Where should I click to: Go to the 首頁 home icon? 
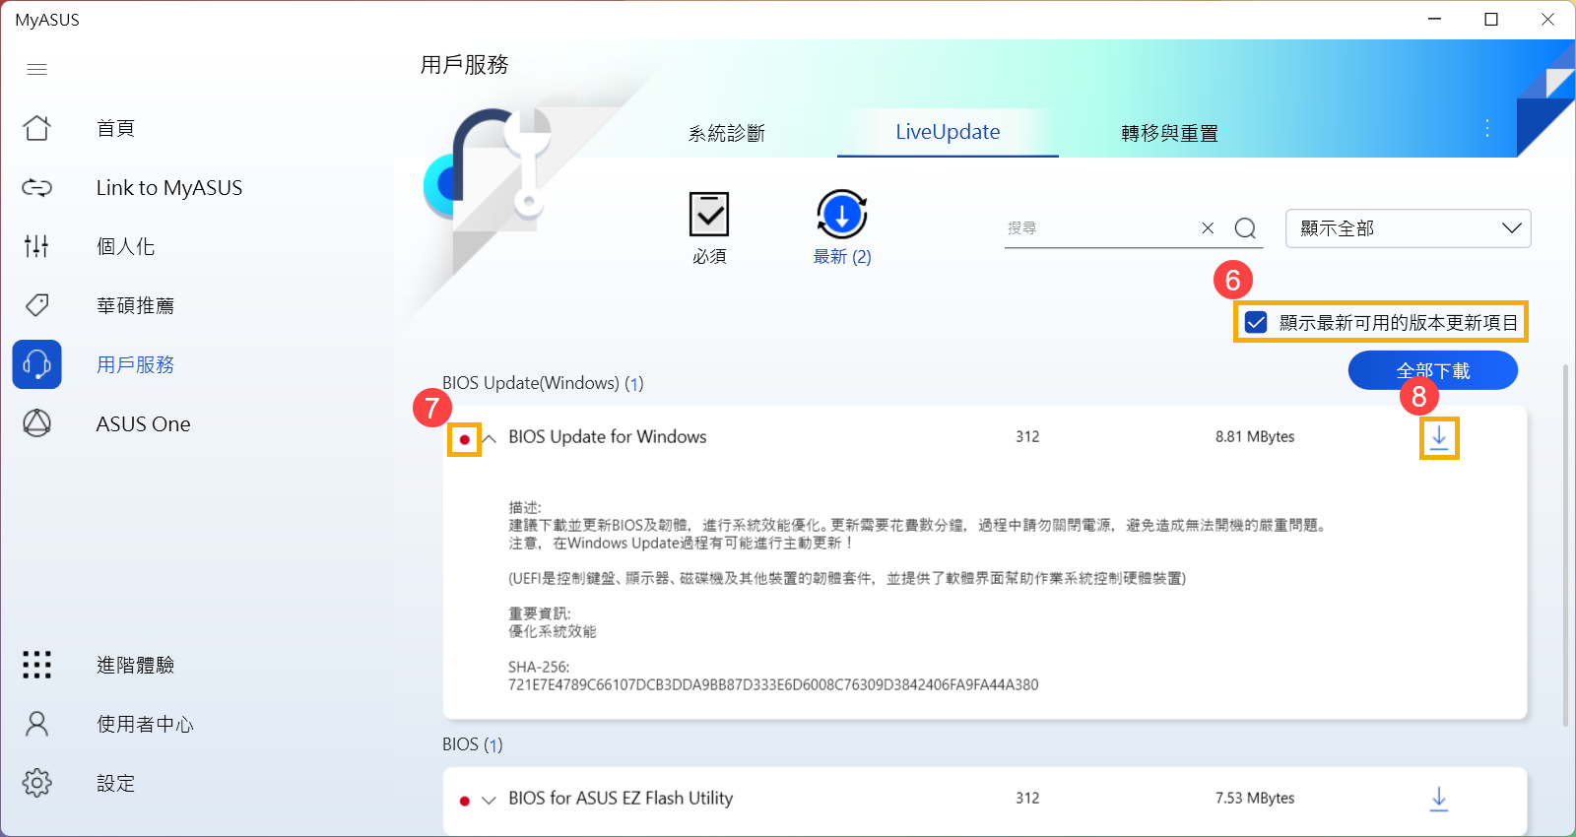36,128
